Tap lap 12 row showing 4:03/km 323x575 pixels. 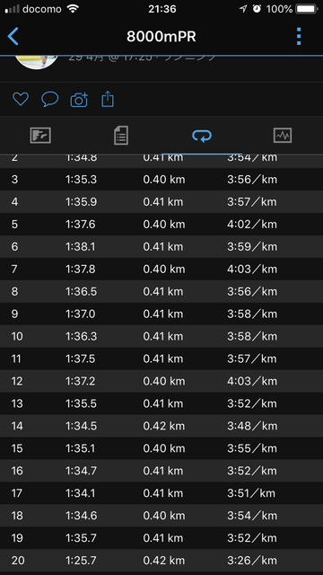tap(161, 381)
